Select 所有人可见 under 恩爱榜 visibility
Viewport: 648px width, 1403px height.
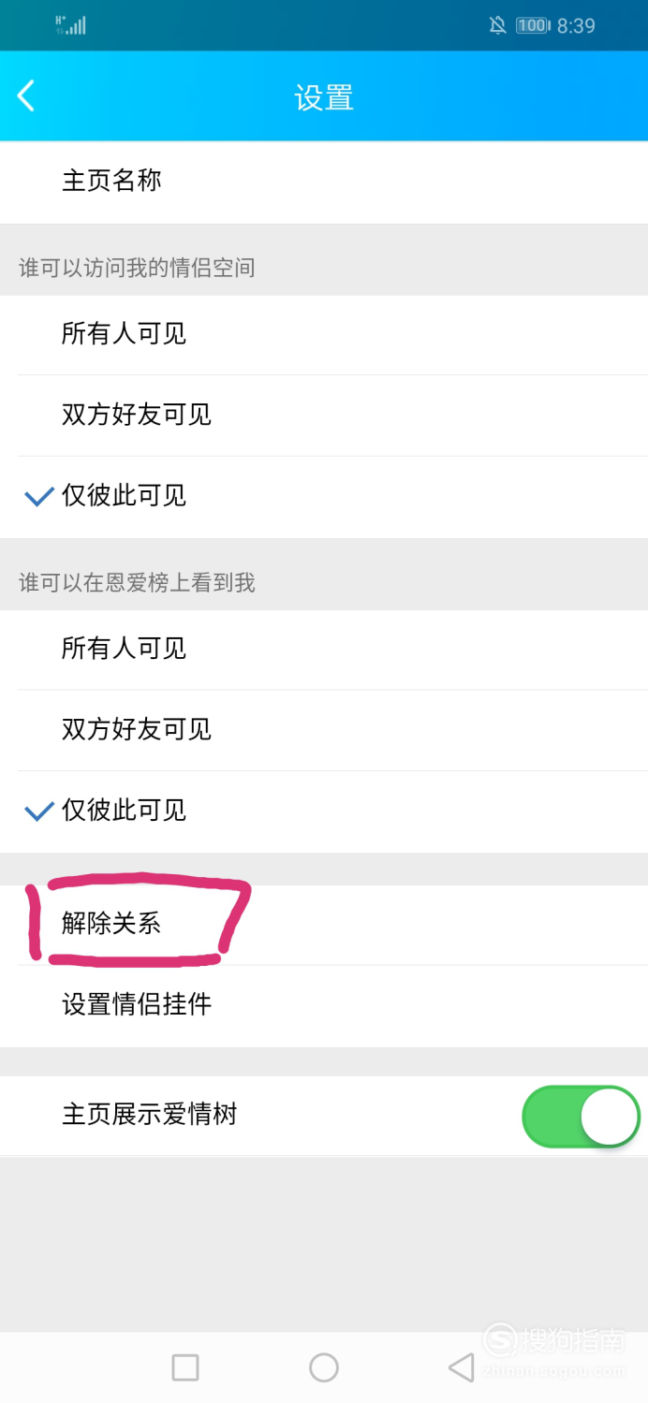click(x=324, y=649)
